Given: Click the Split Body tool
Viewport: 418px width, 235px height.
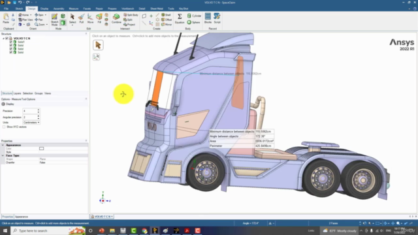Looking at the screenshot, I should (131, 15).
